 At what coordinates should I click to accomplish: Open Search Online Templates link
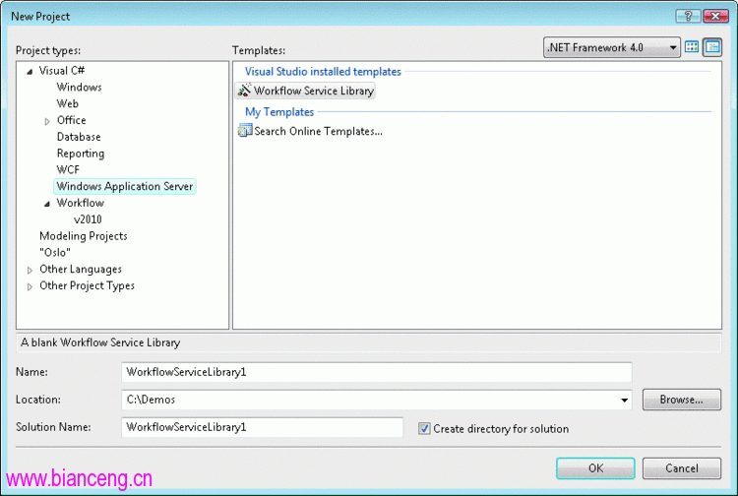[318, 131]
